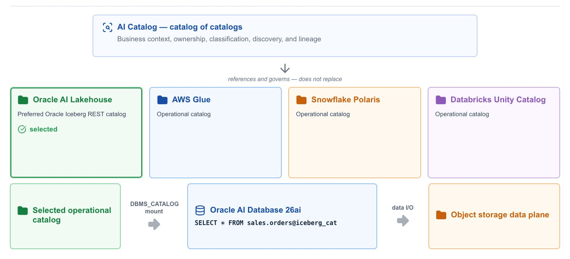This screenshot has height=259, width=570.
Task: Click Preferred Oracle Iceberg REST catalog text
Action: click(72, 114)
